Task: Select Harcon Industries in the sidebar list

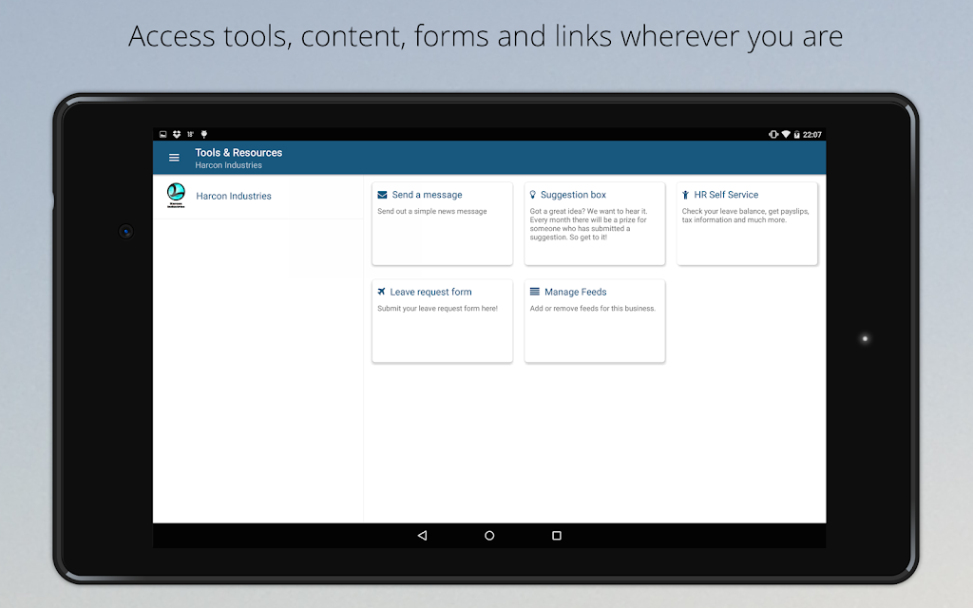Action: point(234,196)
